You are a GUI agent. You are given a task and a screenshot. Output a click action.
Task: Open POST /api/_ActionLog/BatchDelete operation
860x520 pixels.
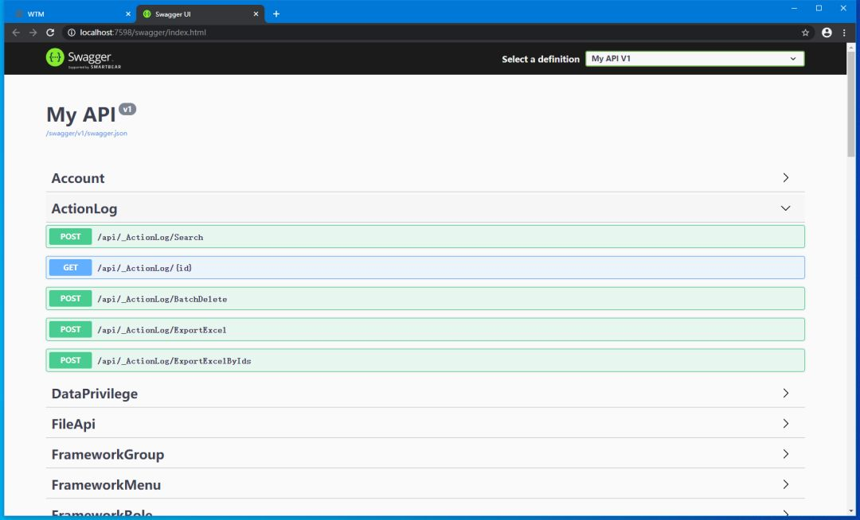pos(425,298)
